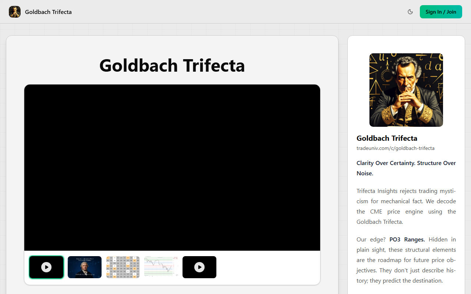Click the Sign In / Join button

(x=441, y=12)
